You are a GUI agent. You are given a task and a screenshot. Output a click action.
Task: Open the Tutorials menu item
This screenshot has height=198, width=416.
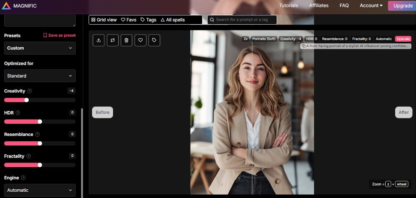tap(288, 5)
